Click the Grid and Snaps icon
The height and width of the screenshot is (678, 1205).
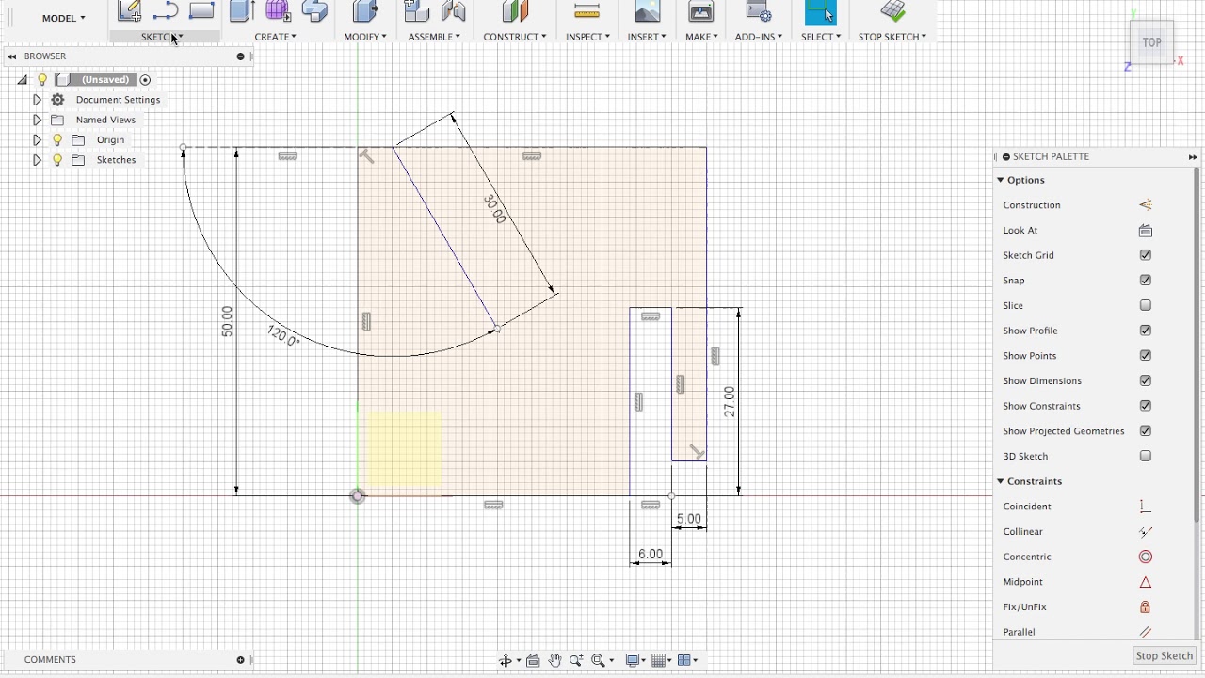[659, 660]
